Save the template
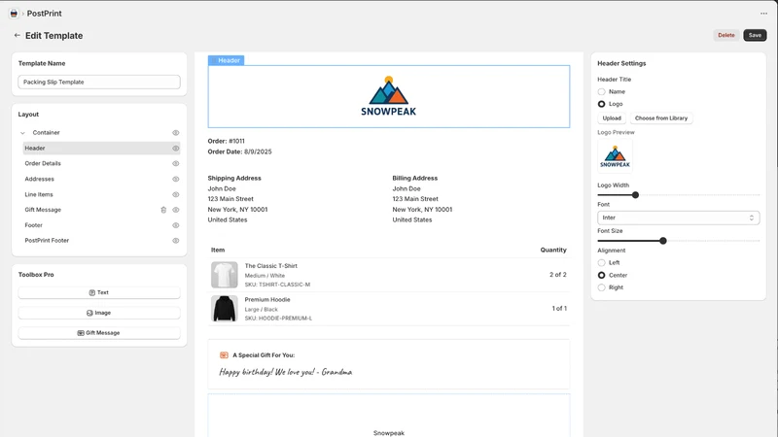The width and height of the screenshot is (778, 437). (755, 35)
